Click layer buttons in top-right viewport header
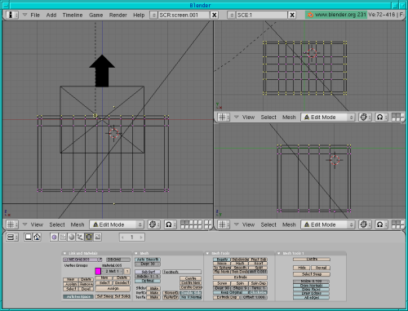408x311 pixels. click(x=398, y=117)
